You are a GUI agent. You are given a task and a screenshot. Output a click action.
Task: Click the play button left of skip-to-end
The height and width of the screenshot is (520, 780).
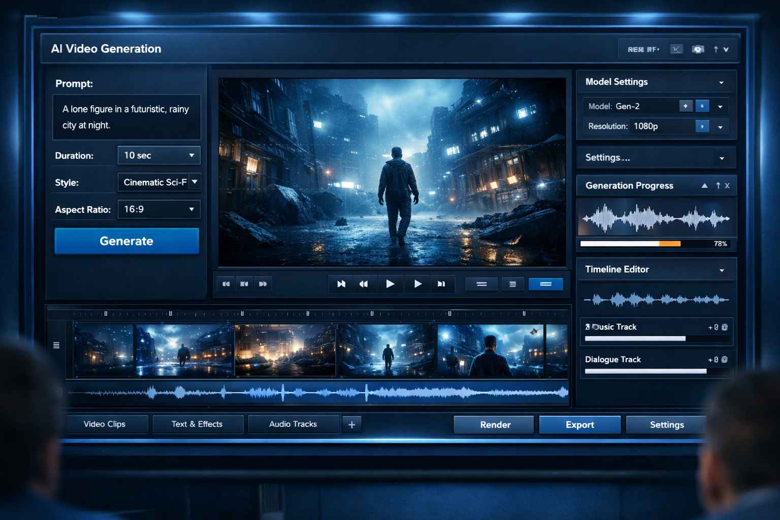(x=417, y=284)
